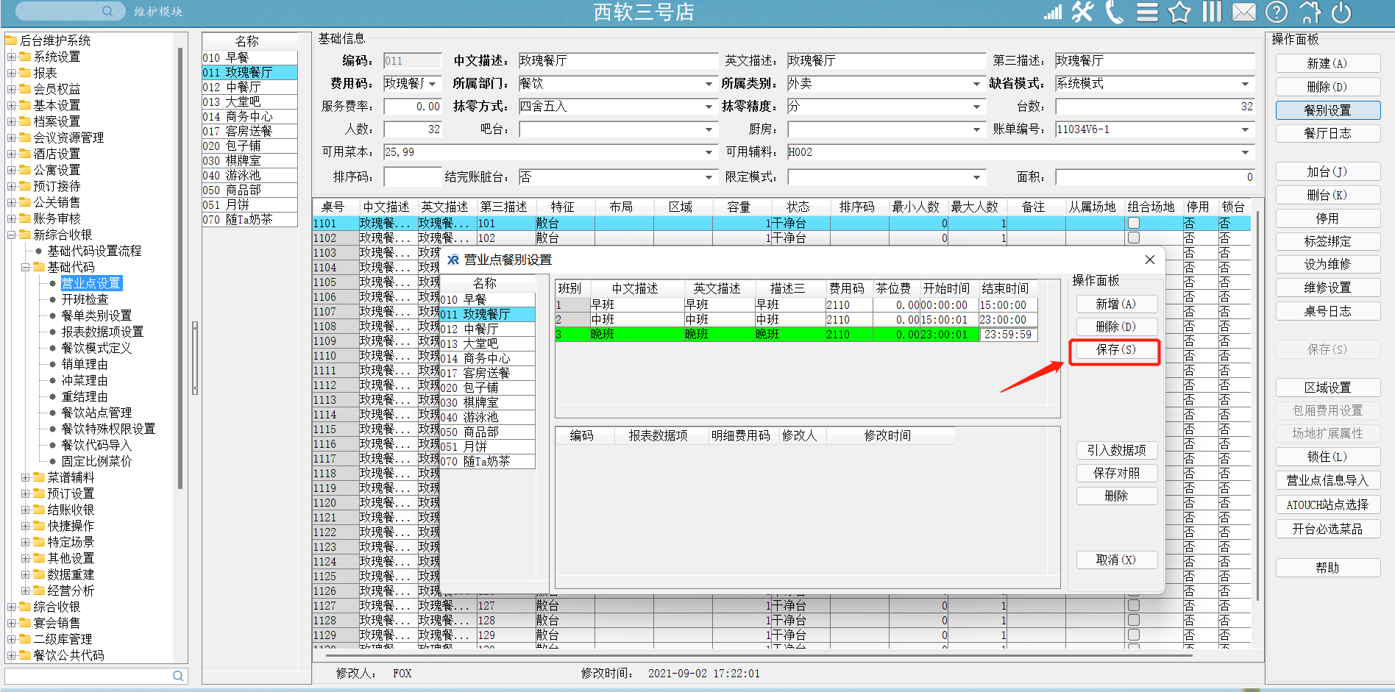The image size is (1395, 692).
Task: Open the 抹零方式 dropdown arrow
Action: (709, 107)
